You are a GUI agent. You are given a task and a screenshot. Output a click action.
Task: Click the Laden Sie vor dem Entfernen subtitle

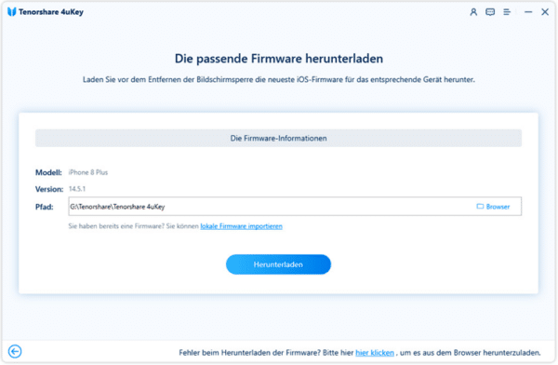pyautogui.click(x=279, y=79)
